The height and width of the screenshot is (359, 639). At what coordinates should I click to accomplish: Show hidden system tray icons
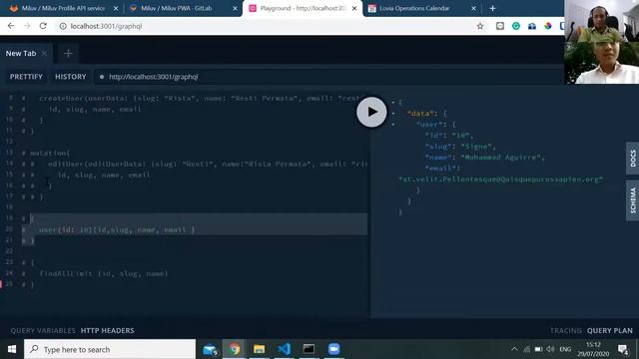(514, 349)
